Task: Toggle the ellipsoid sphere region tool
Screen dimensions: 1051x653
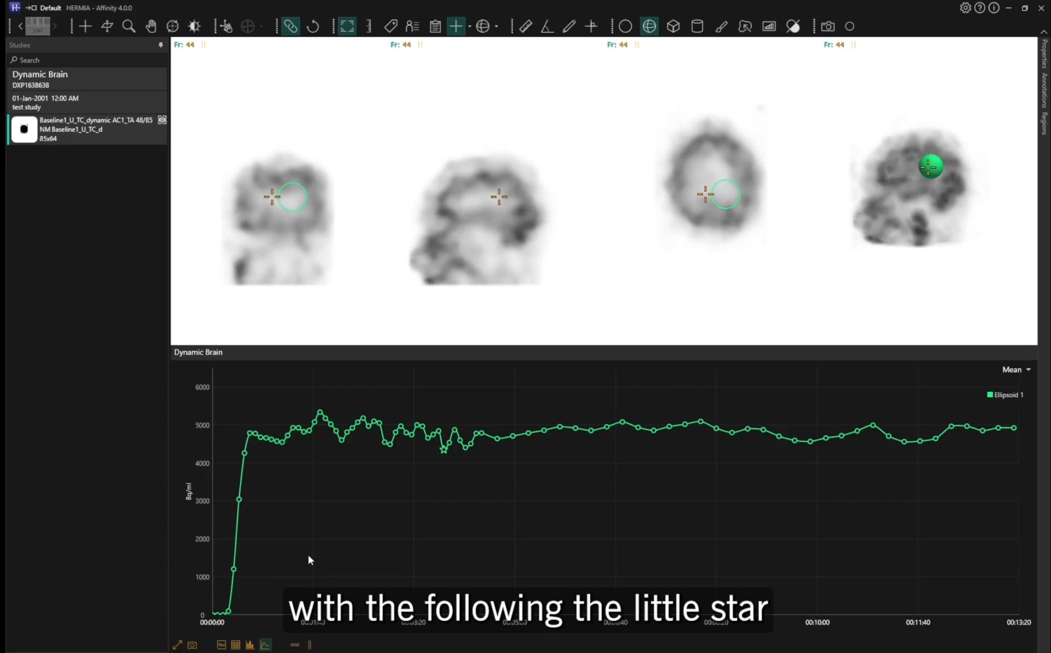Action: tap(649, 26)
